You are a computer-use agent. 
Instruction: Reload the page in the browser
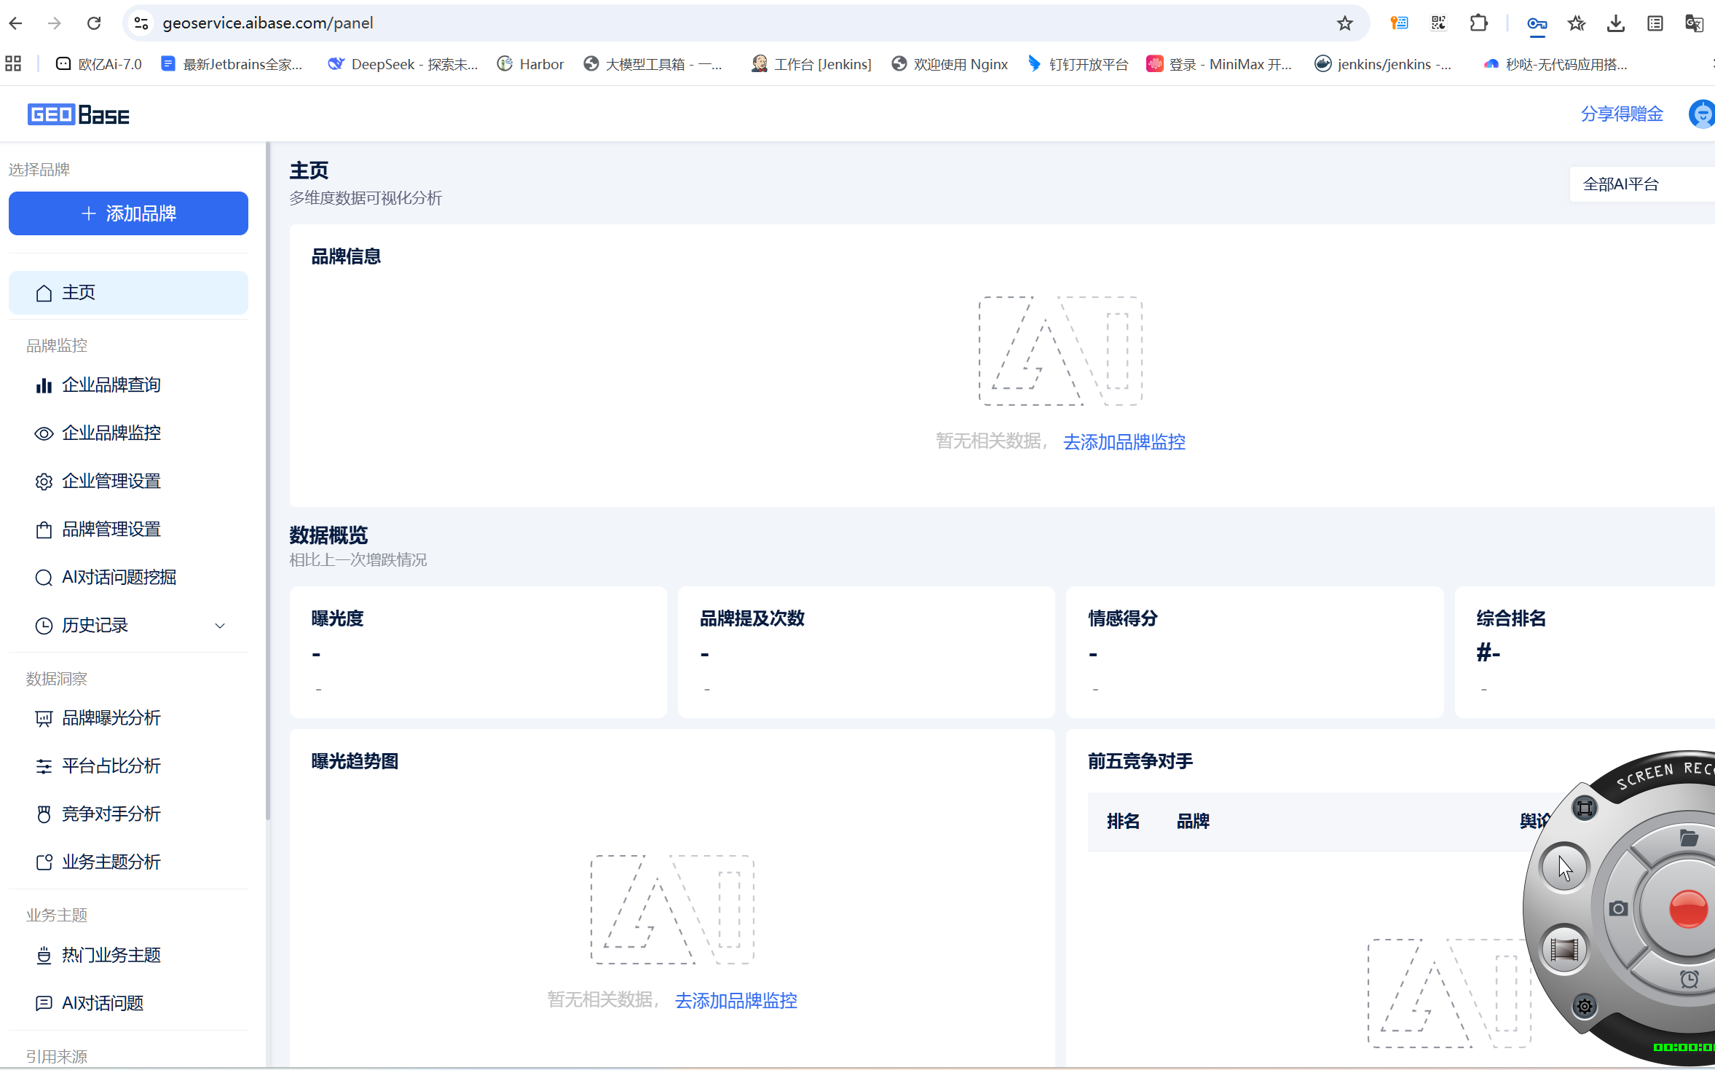(94, 23)
